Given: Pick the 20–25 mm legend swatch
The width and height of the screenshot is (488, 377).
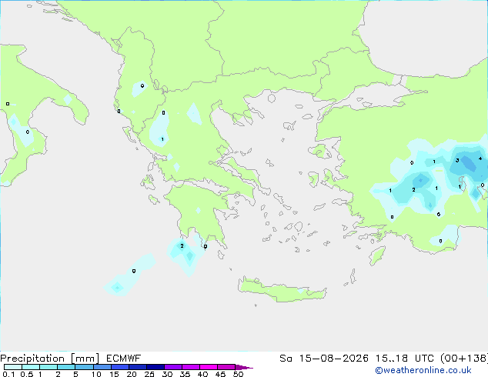Looking at the screenshot, I should (138, 367).
